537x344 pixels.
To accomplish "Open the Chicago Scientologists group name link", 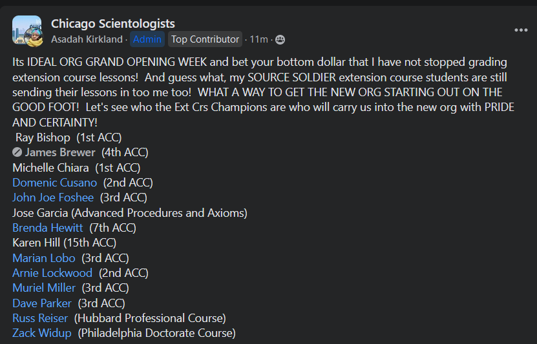I will tap(112, 24).
